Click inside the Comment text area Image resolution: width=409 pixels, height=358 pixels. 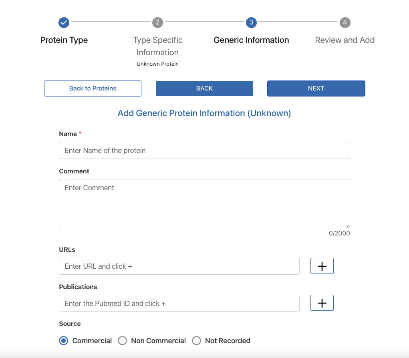click(204, 203)
